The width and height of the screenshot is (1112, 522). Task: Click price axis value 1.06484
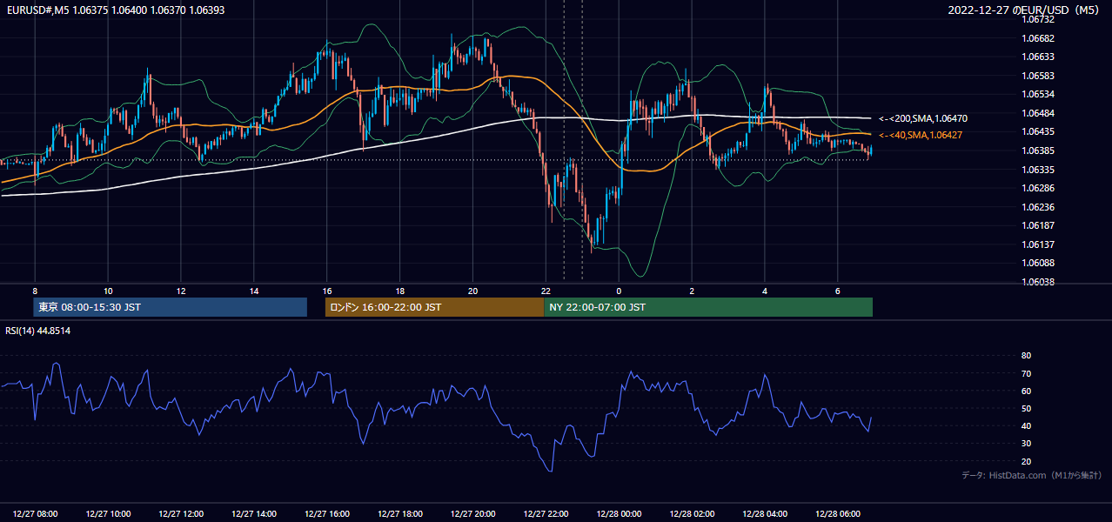click(x=1038, y=113)
